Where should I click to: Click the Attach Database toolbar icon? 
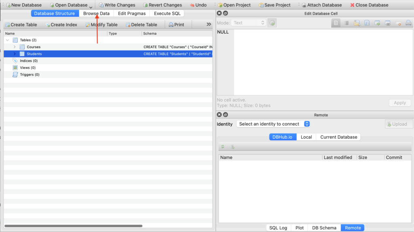[x=304, y=5]
